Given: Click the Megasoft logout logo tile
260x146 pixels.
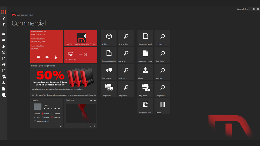Looking at the screenshot, I should 81,38.
